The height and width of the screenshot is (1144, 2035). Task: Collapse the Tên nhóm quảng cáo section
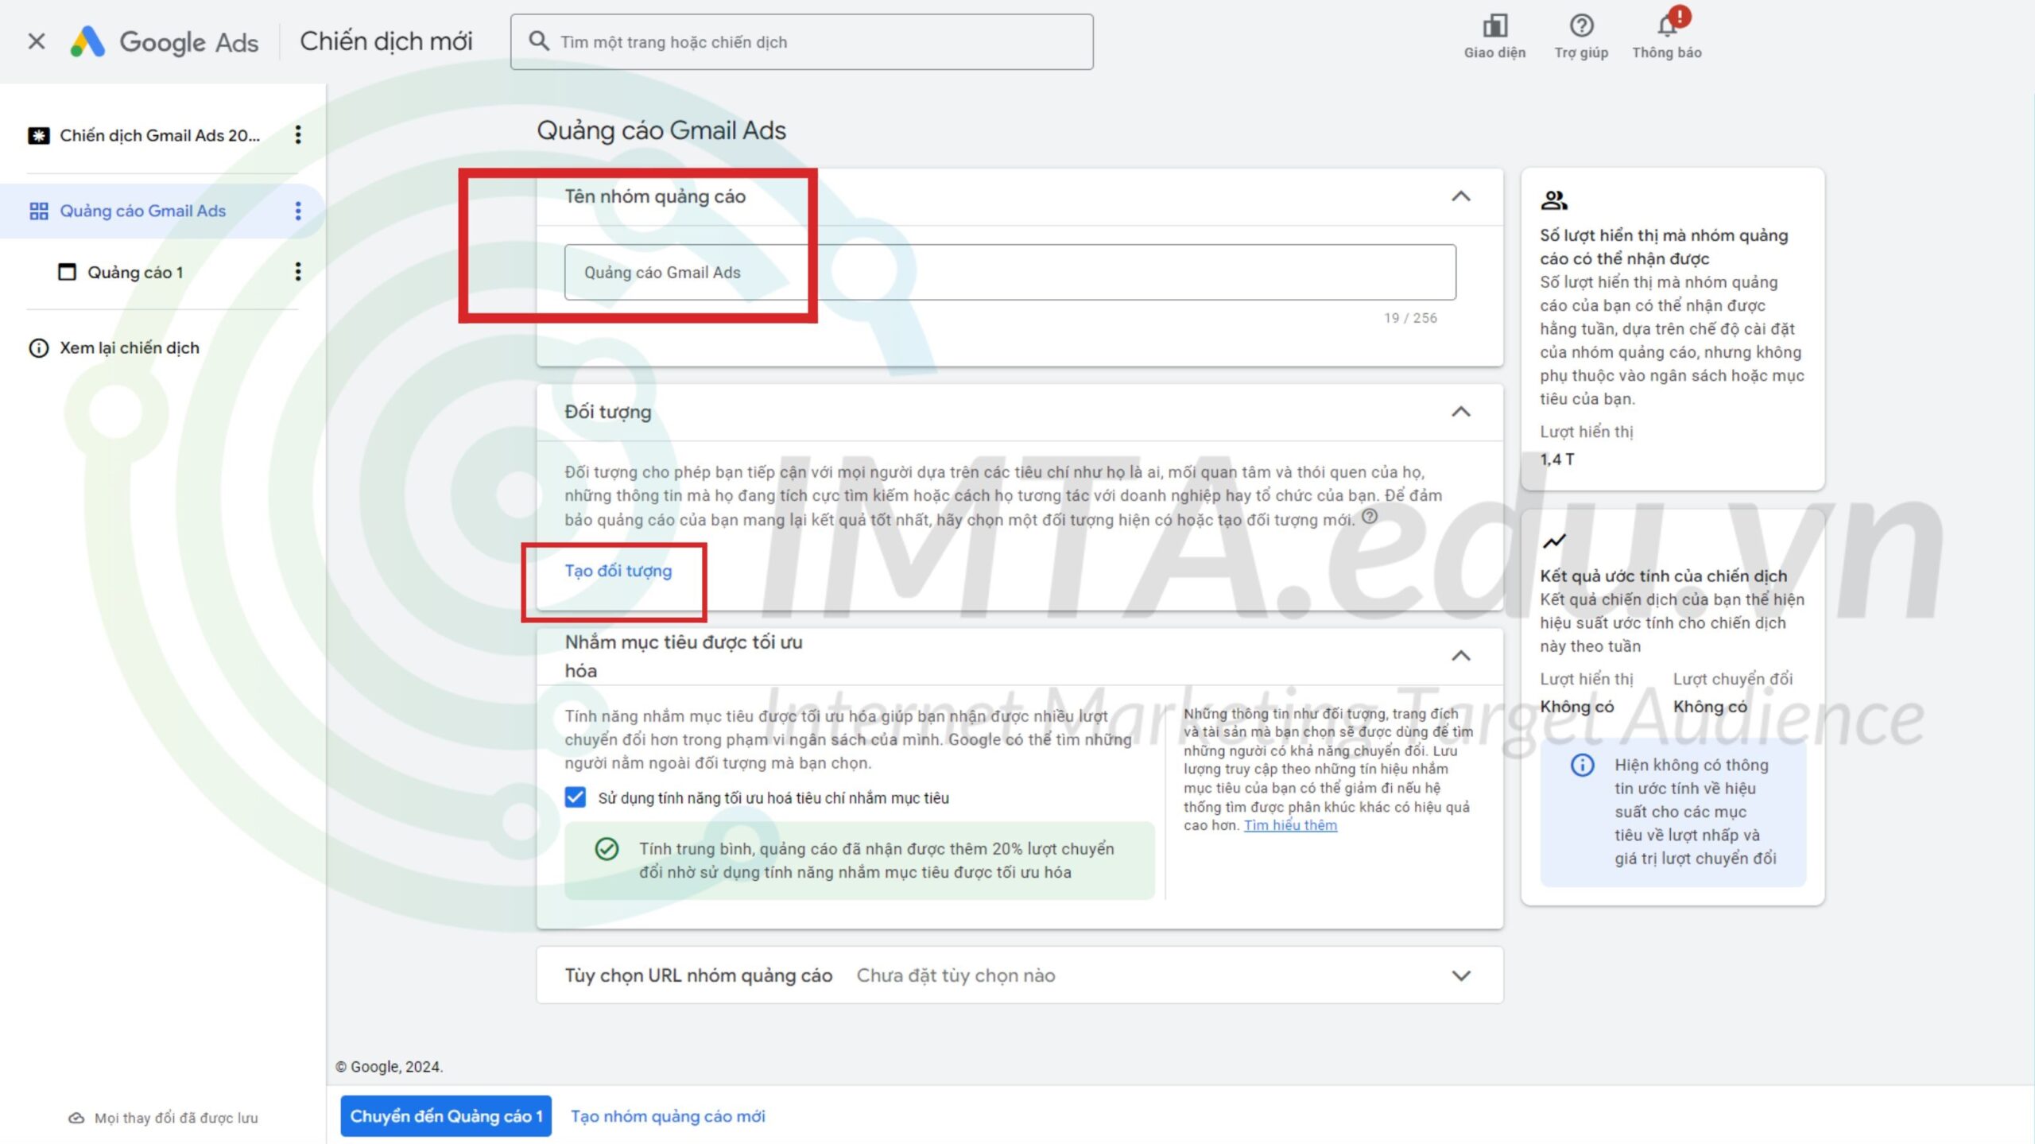(1460, 196)
